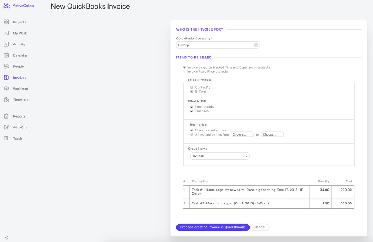Viewport: 373px width, 242px height.
Task: Click cost 200.00 cell
Action: coord(343,192)
